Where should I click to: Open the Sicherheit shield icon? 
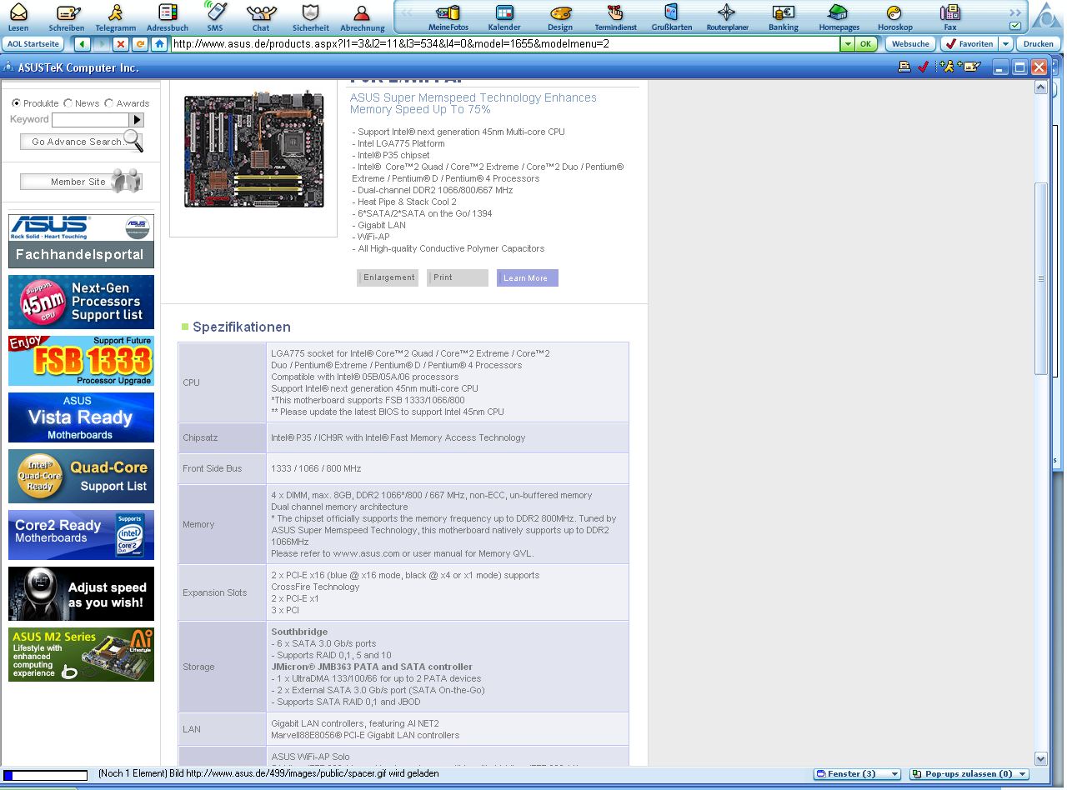(x=311, y=12)
